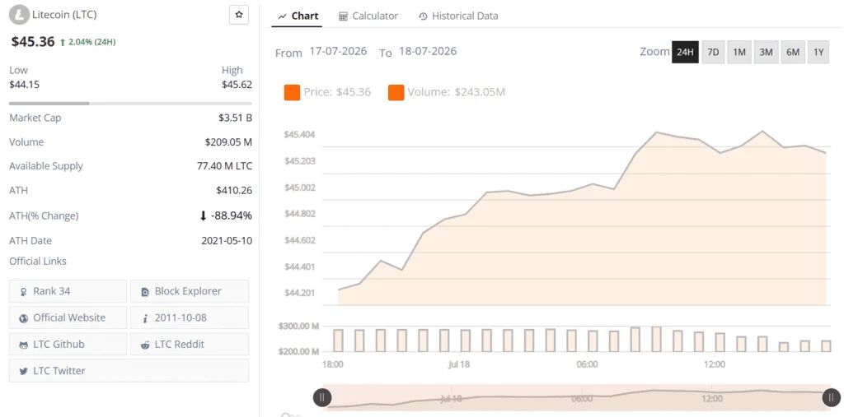The height and width of the screenshot is (417, 844).
Task: Select the 24H zoom range
Action: (685, 52)
